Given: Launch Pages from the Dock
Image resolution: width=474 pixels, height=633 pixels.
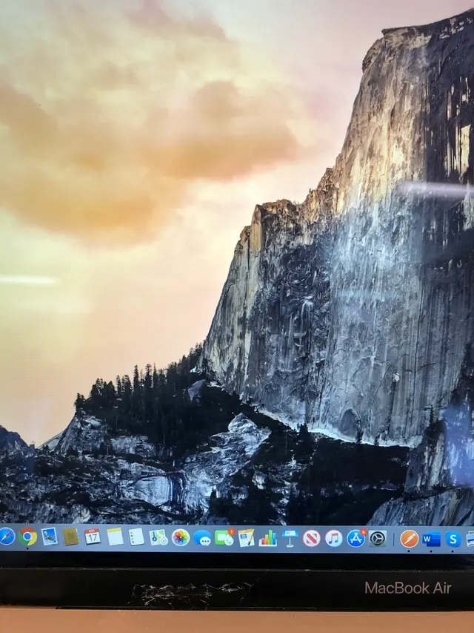Looking at the screenshot, I should [x=247, y=538].
